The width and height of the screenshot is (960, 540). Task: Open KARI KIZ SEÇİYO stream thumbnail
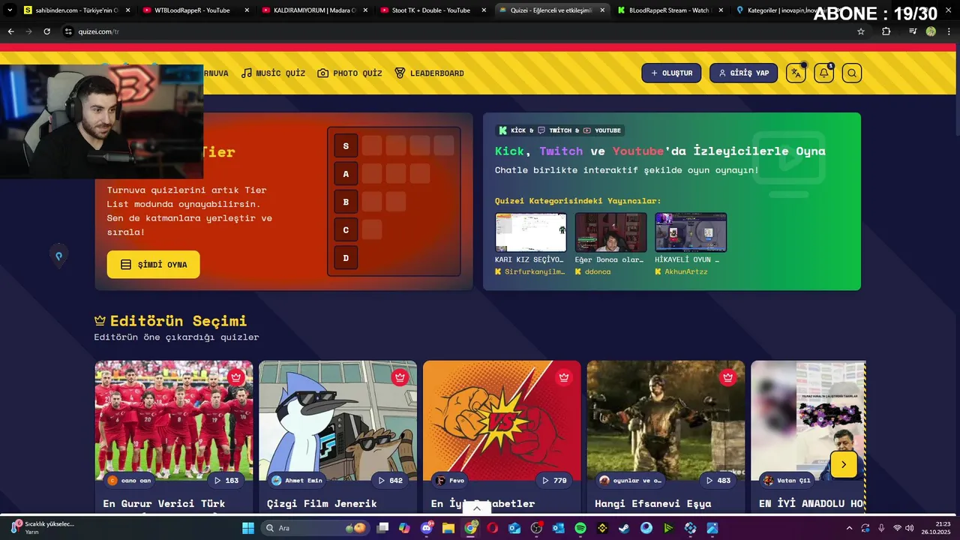530,232
